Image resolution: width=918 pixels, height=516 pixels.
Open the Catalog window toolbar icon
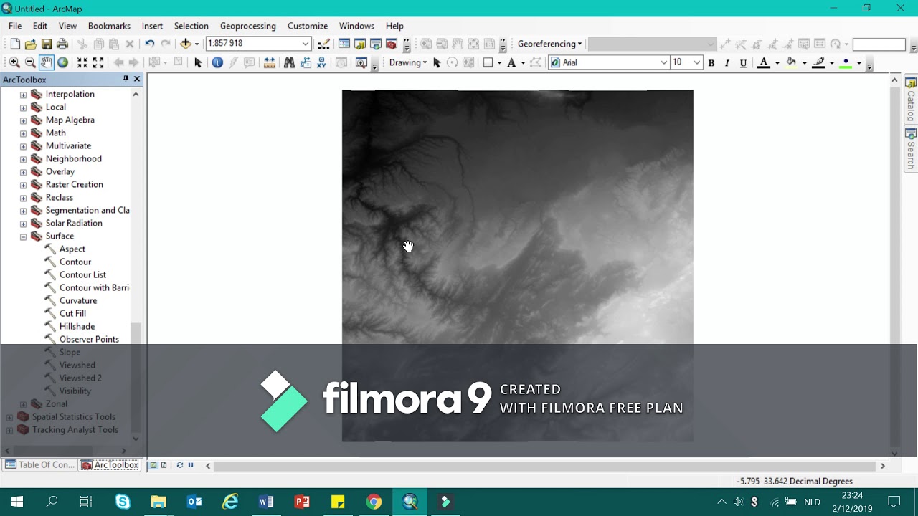coord(360,44)
